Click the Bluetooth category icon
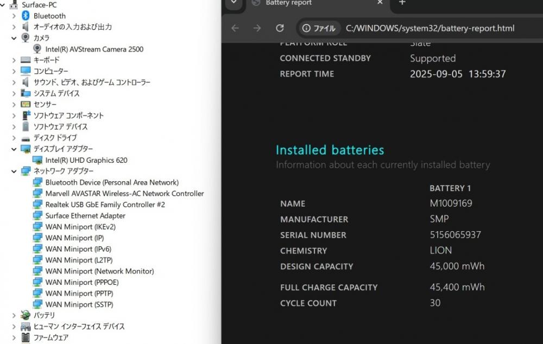The image size is (543, 344). point(25,16)
